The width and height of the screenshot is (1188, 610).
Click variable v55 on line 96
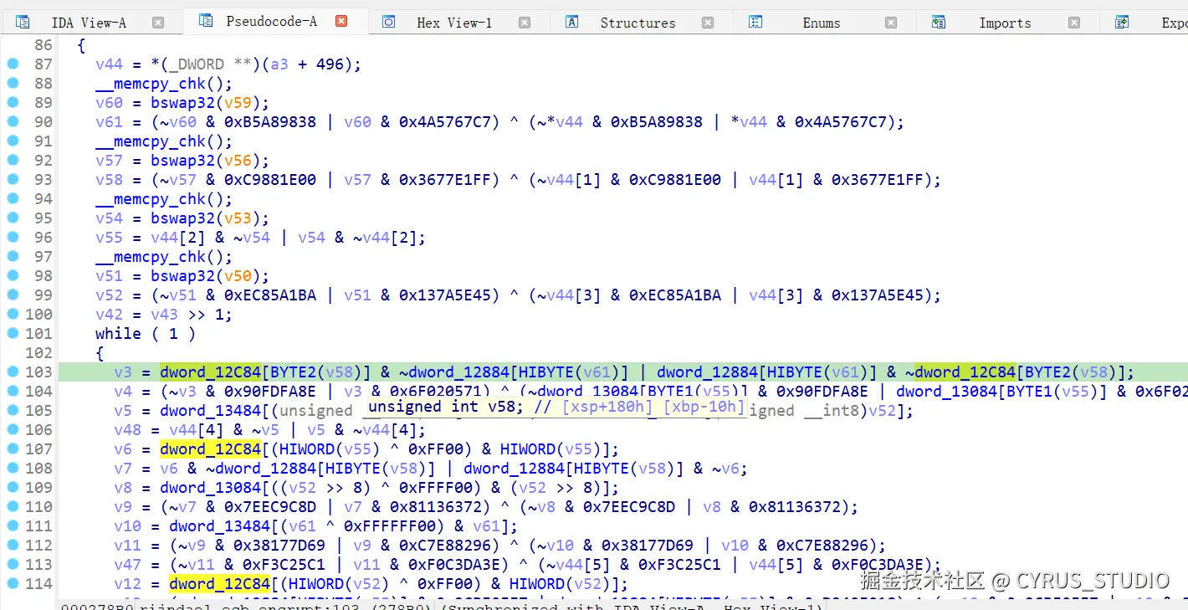pos(109,237)
